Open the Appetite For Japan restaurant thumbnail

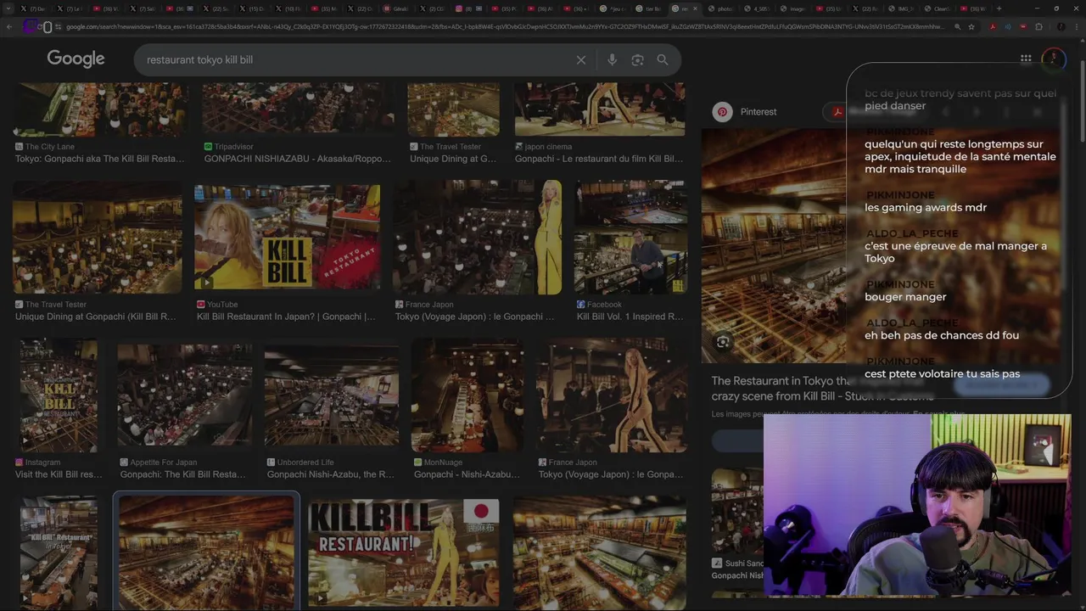coord(185,395)
